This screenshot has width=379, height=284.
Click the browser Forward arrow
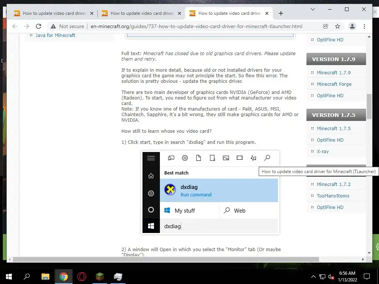point(27,26)
